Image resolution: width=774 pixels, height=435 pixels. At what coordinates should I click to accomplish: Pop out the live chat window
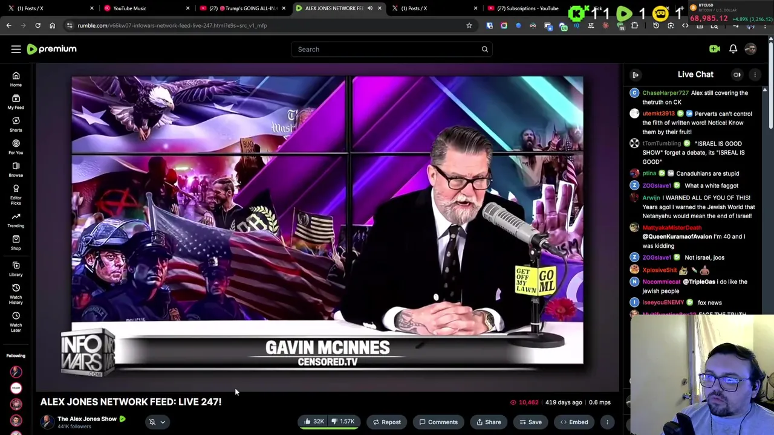pos(737,74)
